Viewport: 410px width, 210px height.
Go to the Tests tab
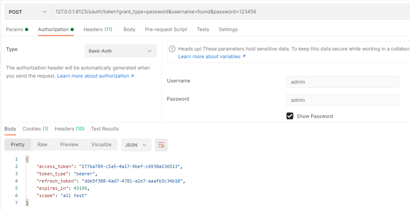(x=203, y=29)
